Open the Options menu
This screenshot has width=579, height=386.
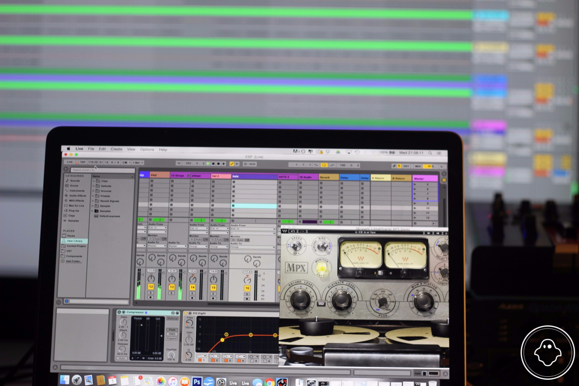tap(147, 149)
